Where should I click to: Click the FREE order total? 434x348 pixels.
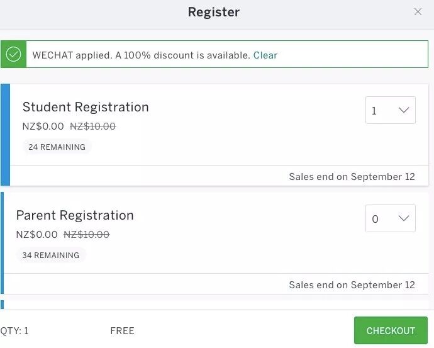122,331
